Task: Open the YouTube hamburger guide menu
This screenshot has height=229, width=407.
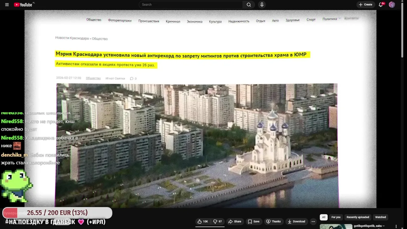Action: 7,4
